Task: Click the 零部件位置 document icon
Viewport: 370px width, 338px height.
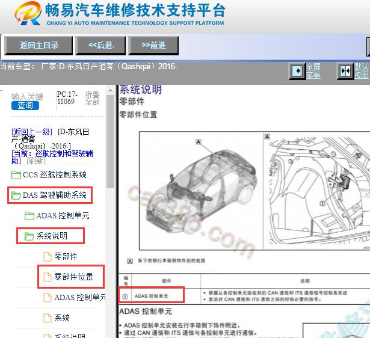Action: [x=48, y=277]
